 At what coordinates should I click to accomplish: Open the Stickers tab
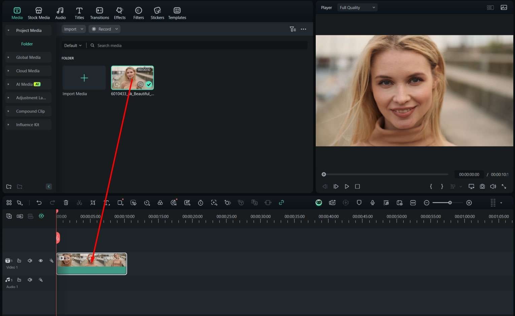click(158, 13)
